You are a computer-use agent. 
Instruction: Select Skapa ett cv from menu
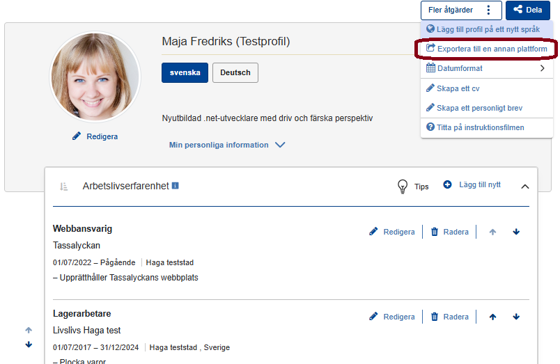458,88
